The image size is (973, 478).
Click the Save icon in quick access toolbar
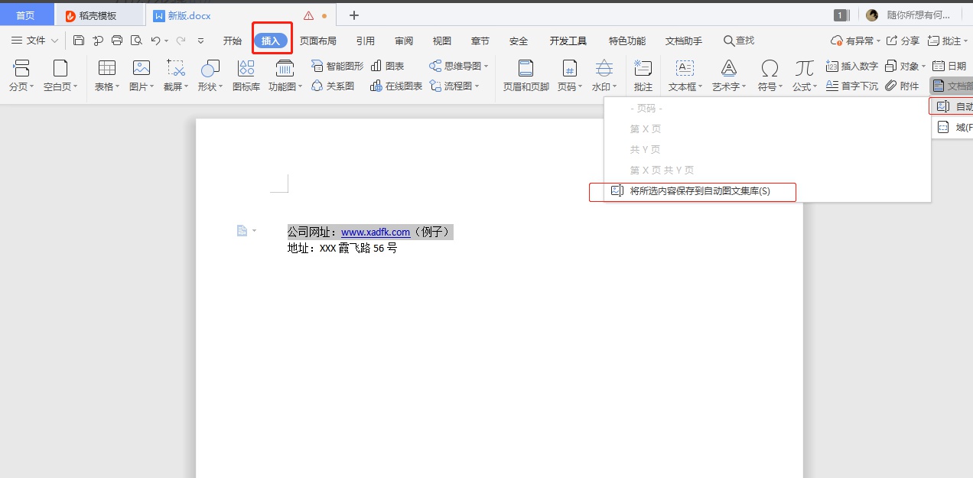click(79, 41)
